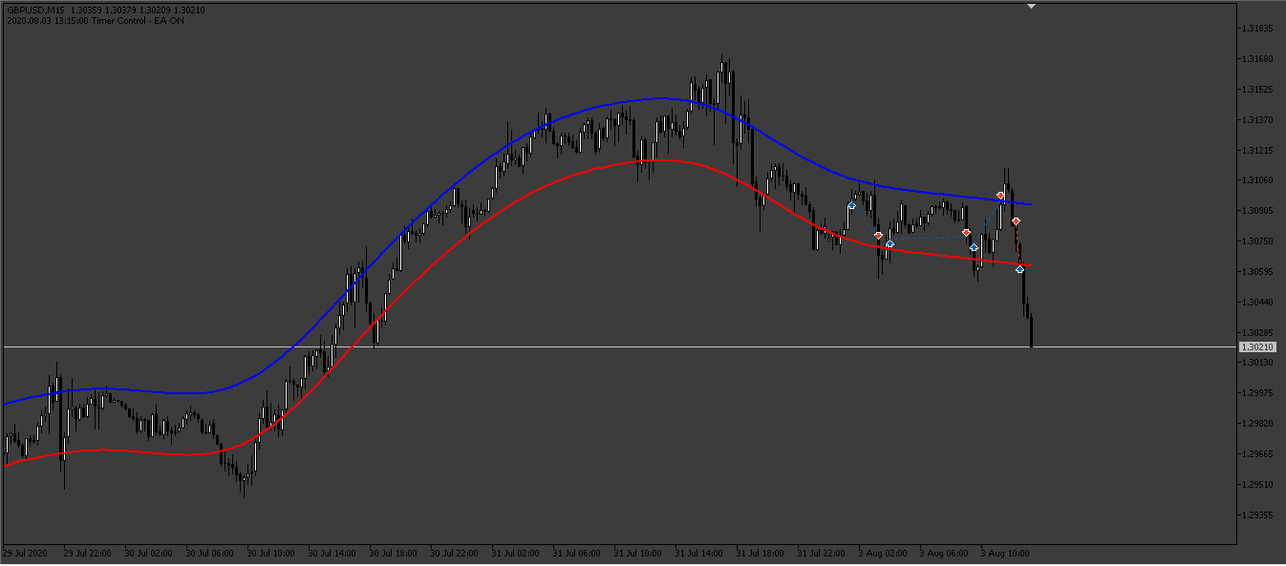Click the 1.31835 price axis label
1286x566 pixels.
point(1258,29)
